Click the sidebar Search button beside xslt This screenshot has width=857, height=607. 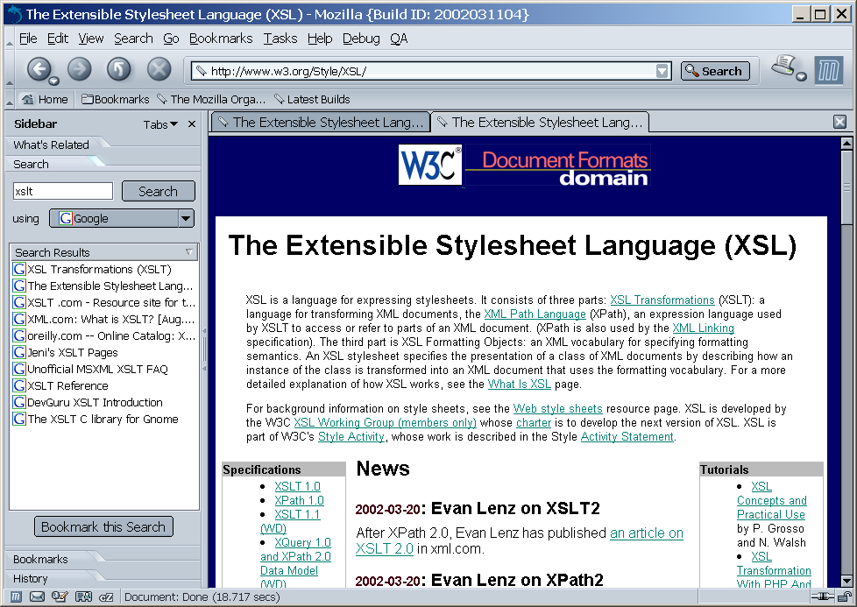[158, 191]
